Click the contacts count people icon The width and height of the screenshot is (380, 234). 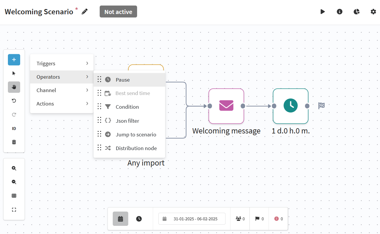[x=239, y=219]
